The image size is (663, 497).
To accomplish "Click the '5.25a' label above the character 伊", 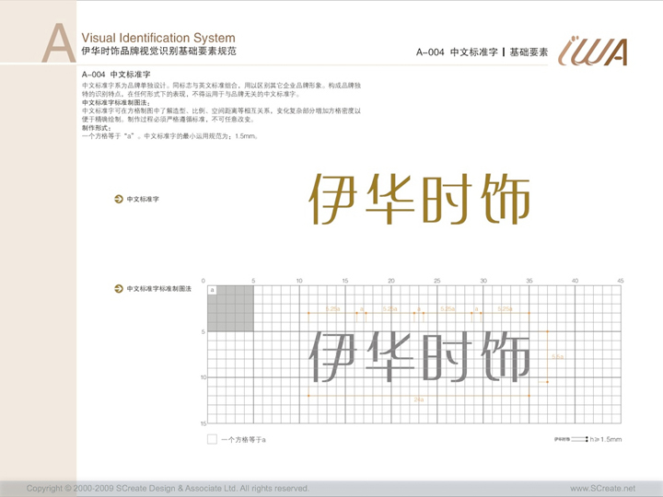I will click(x=332, y=309).
